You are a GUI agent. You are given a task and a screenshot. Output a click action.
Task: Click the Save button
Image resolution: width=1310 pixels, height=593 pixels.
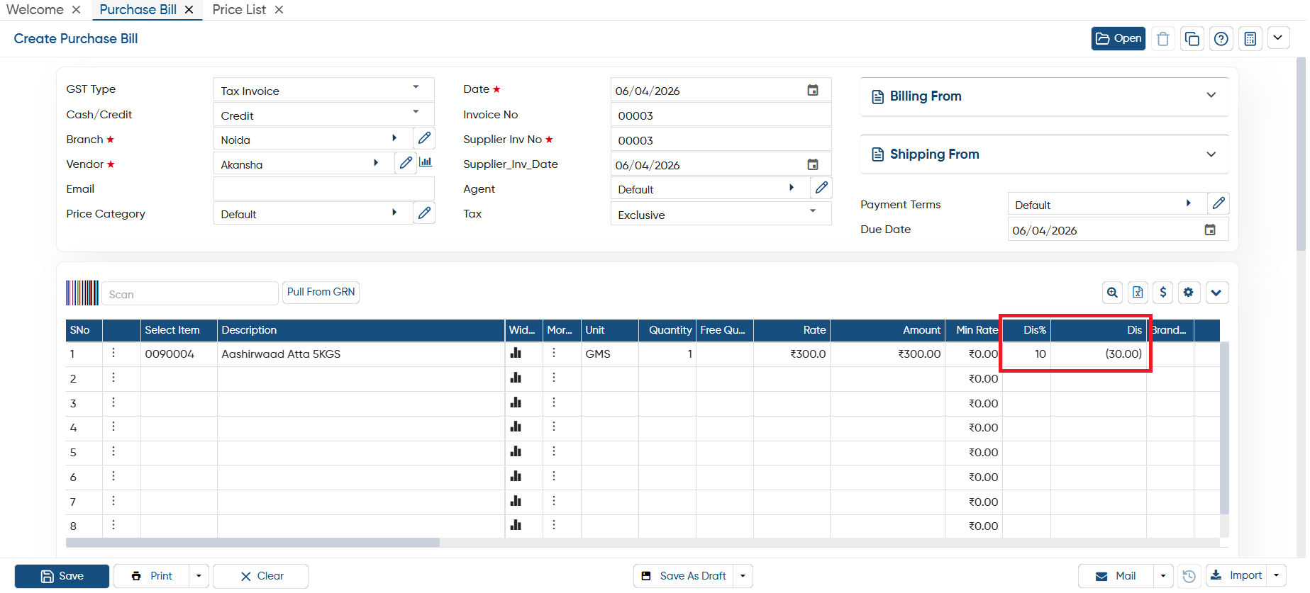click(62, 576)
